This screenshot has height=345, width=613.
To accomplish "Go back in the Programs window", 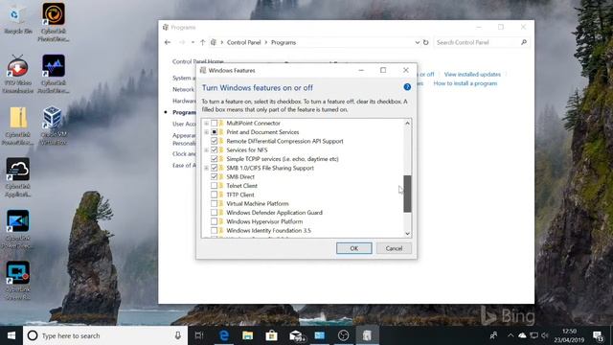I will click(x=168, y=42).
